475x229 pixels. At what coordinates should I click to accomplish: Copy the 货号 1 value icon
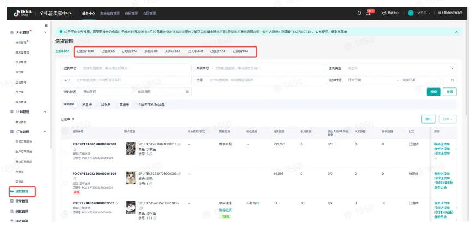point(151,184)
